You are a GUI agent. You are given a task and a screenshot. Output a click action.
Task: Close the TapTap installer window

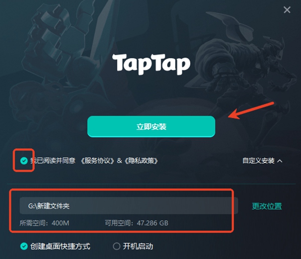point(287,10)
